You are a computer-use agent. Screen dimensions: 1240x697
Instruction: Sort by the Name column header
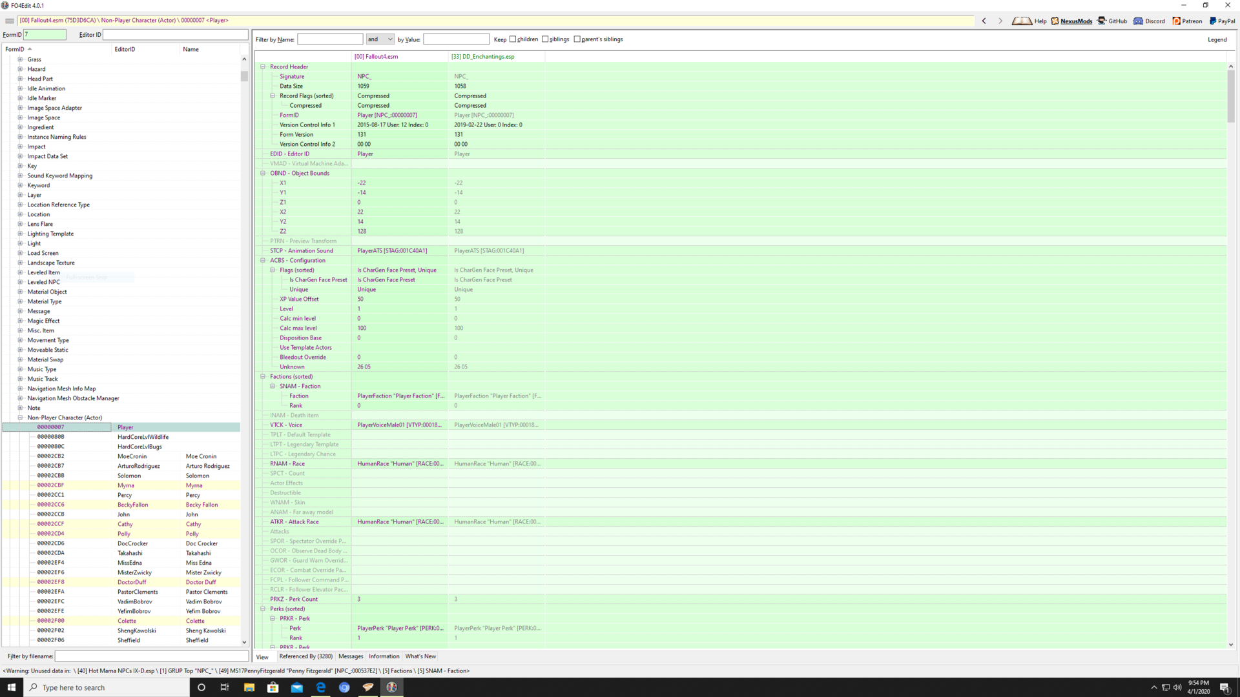tap(210, 49)
